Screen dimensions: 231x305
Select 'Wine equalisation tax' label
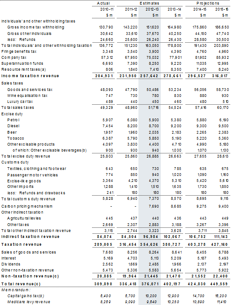coord(27,96)
